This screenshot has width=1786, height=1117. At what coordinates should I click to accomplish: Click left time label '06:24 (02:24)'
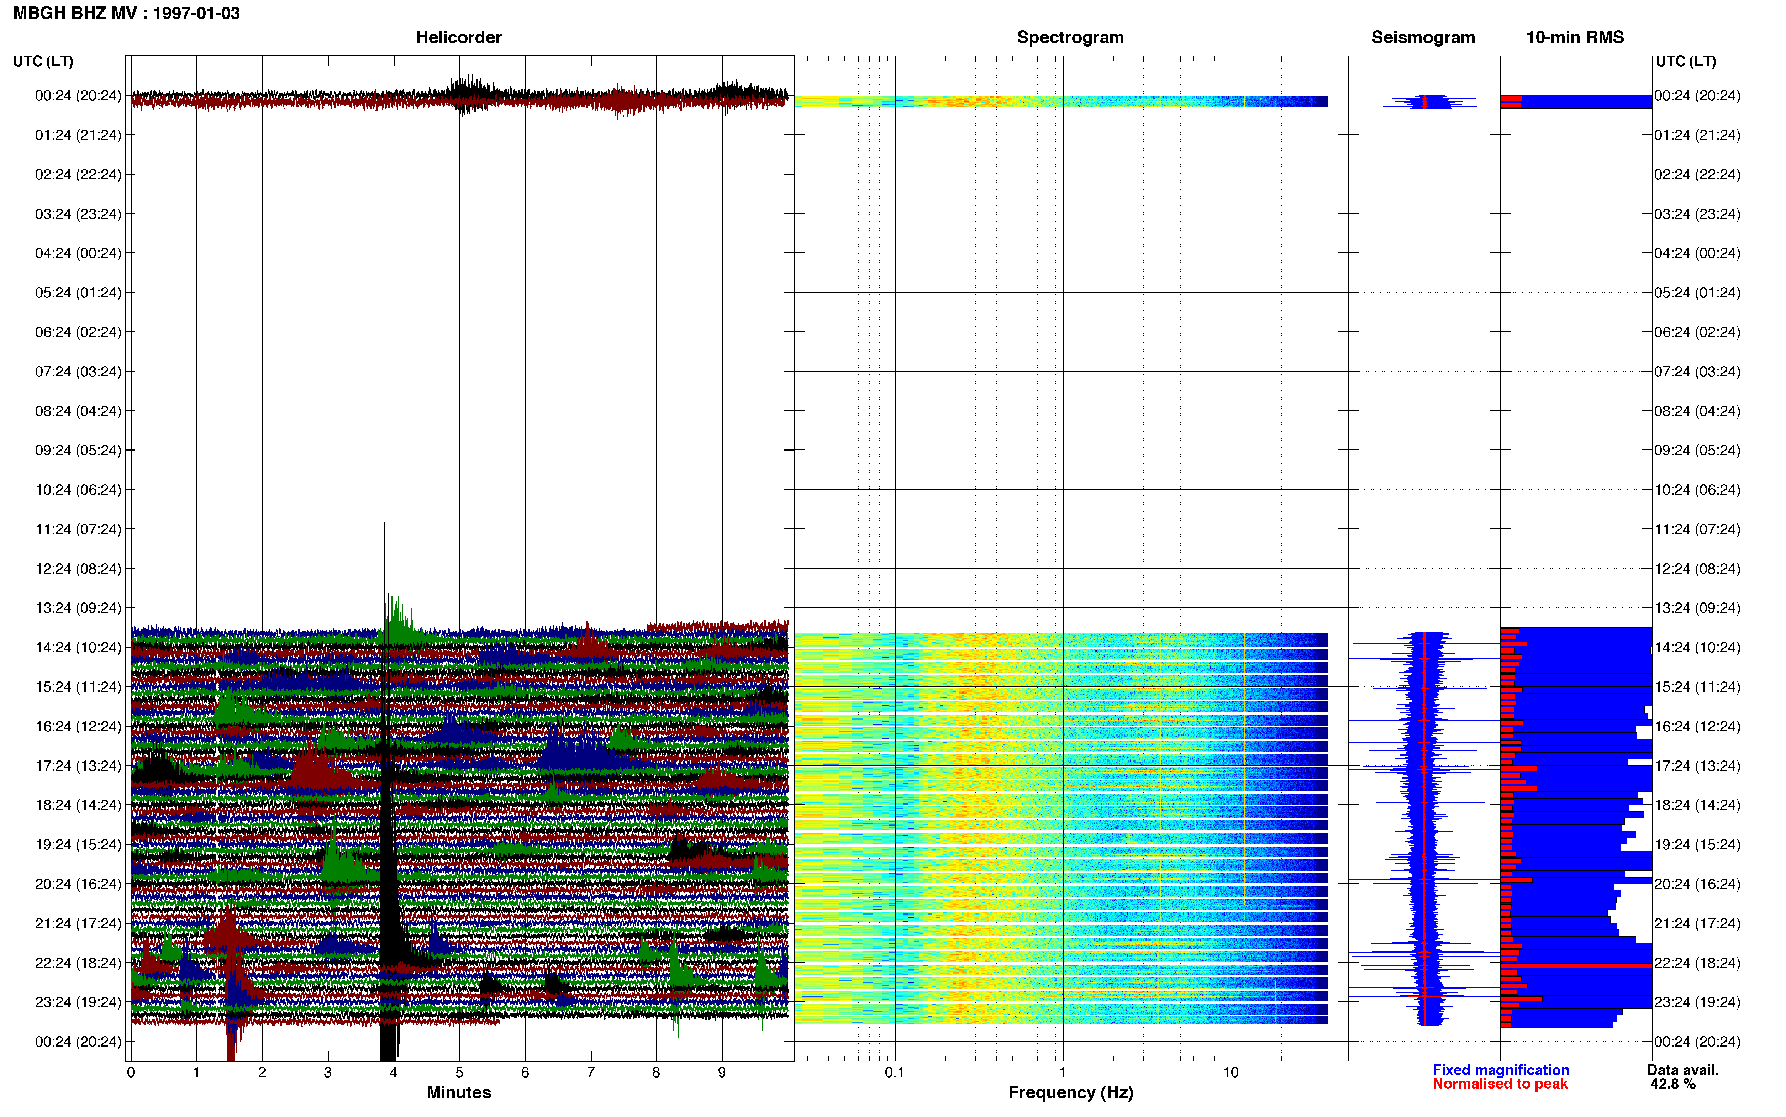[x=78, y=332]
